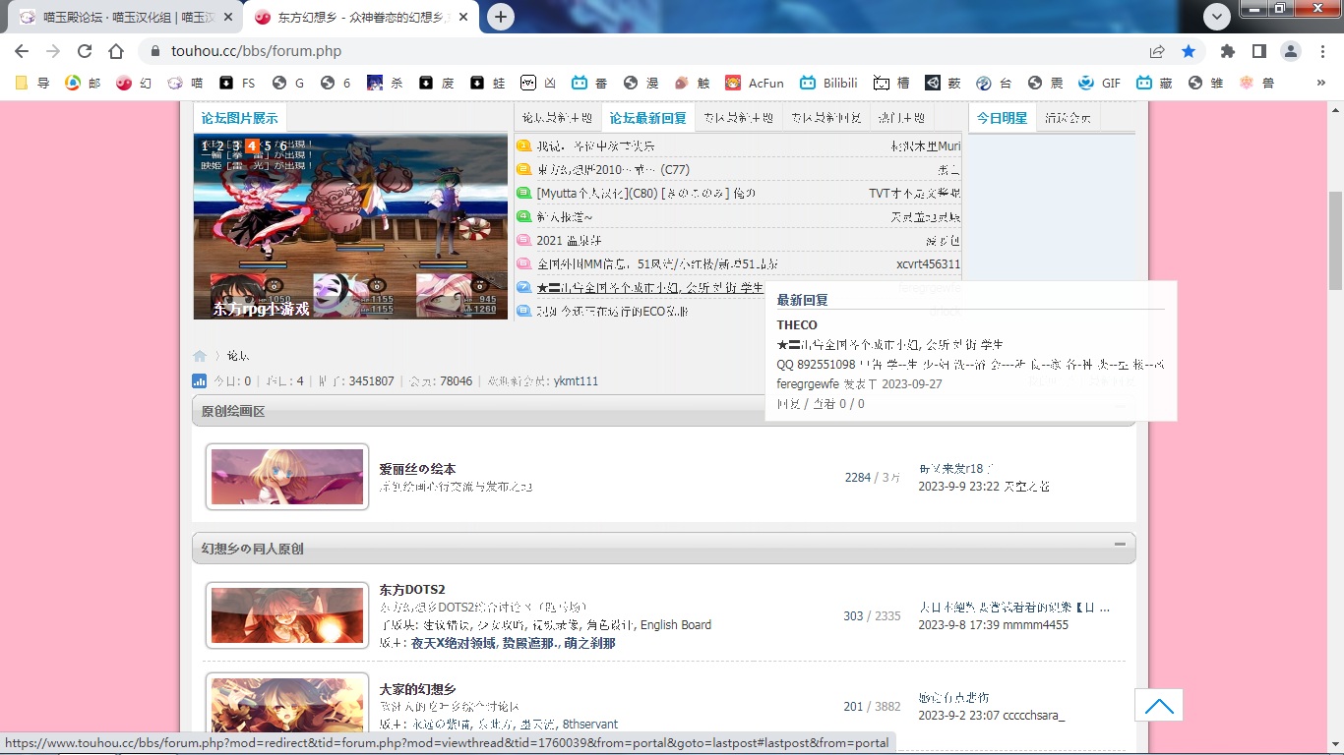Open the bookmark labeled 6

pyautogui.click(x=336, y=84)
